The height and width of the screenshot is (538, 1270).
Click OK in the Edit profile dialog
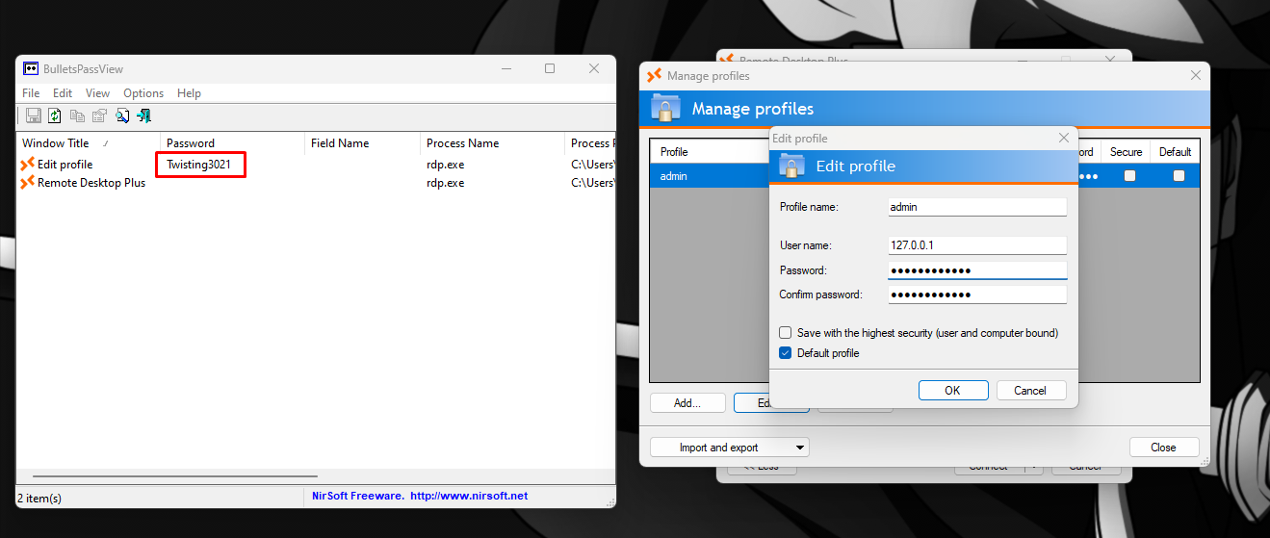(x=952, y=390)
